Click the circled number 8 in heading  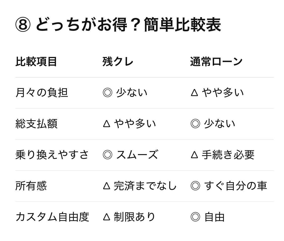click(x=23, y=25)
